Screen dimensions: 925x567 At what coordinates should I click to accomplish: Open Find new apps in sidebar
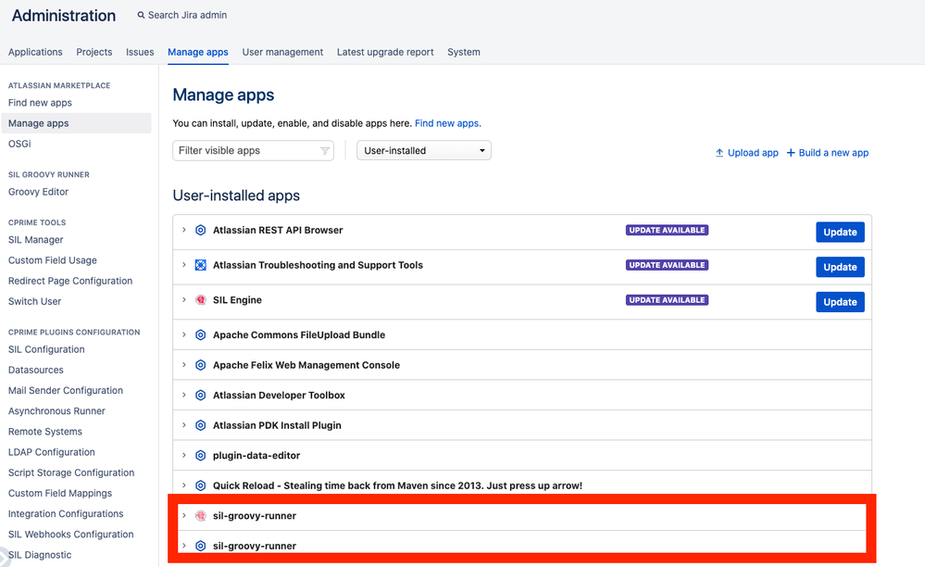[x=40, y=103]
